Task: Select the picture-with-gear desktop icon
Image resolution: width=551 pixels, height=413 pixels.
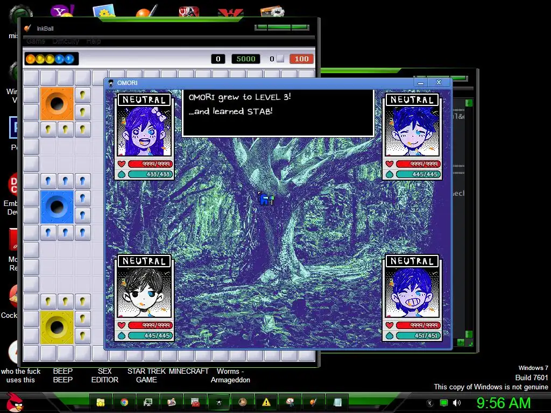Action: tap(104, 11)
